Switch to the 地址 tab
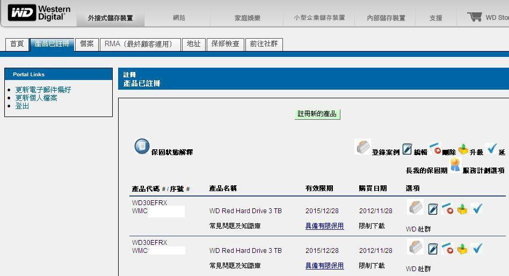This screenshot has height=276, width=509. 194,44
